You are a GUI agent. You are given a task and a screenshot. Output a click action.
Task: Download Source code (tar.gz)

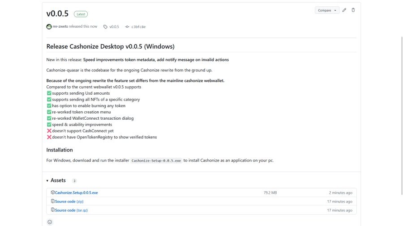click(x=71, y=210)
